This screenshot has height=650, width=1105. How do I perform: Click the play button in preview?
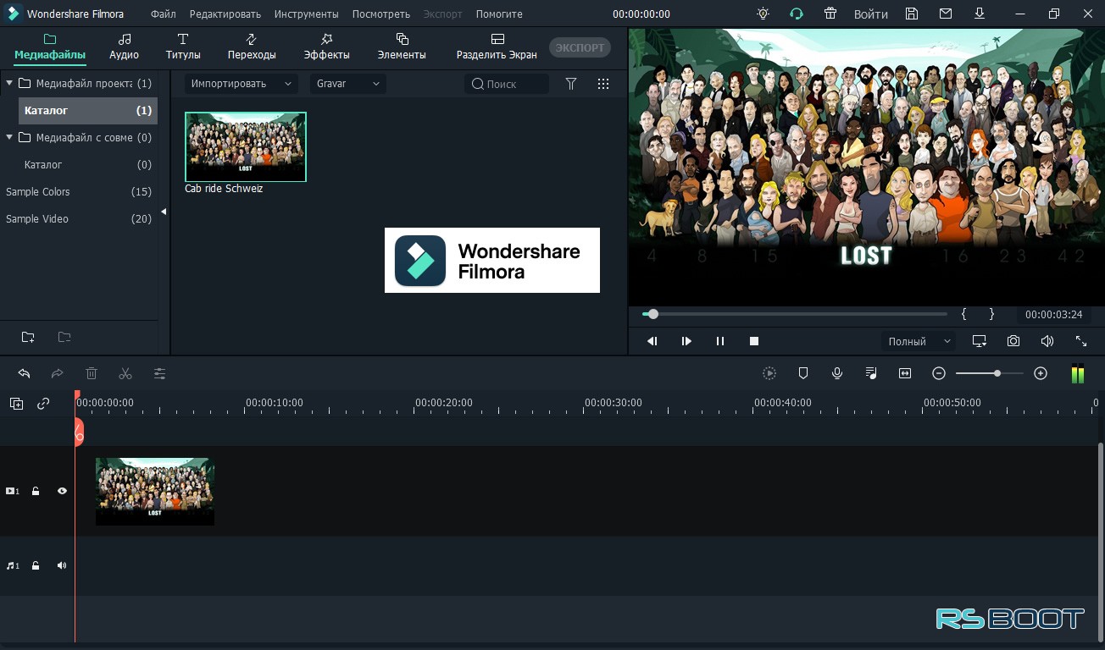[686, 341]
